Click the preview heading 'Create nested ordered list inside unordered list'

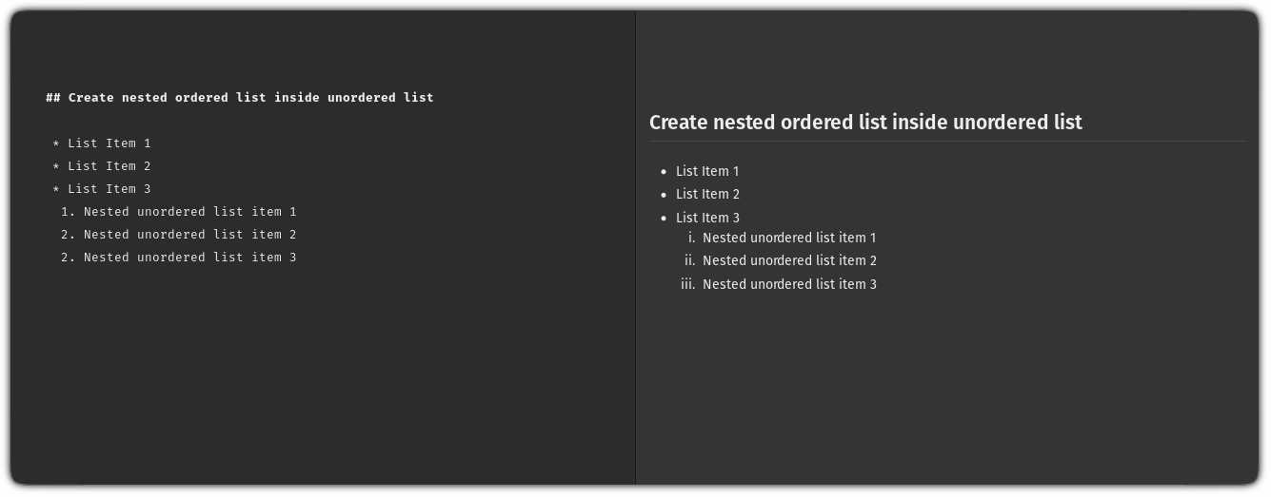pos(865,123)
